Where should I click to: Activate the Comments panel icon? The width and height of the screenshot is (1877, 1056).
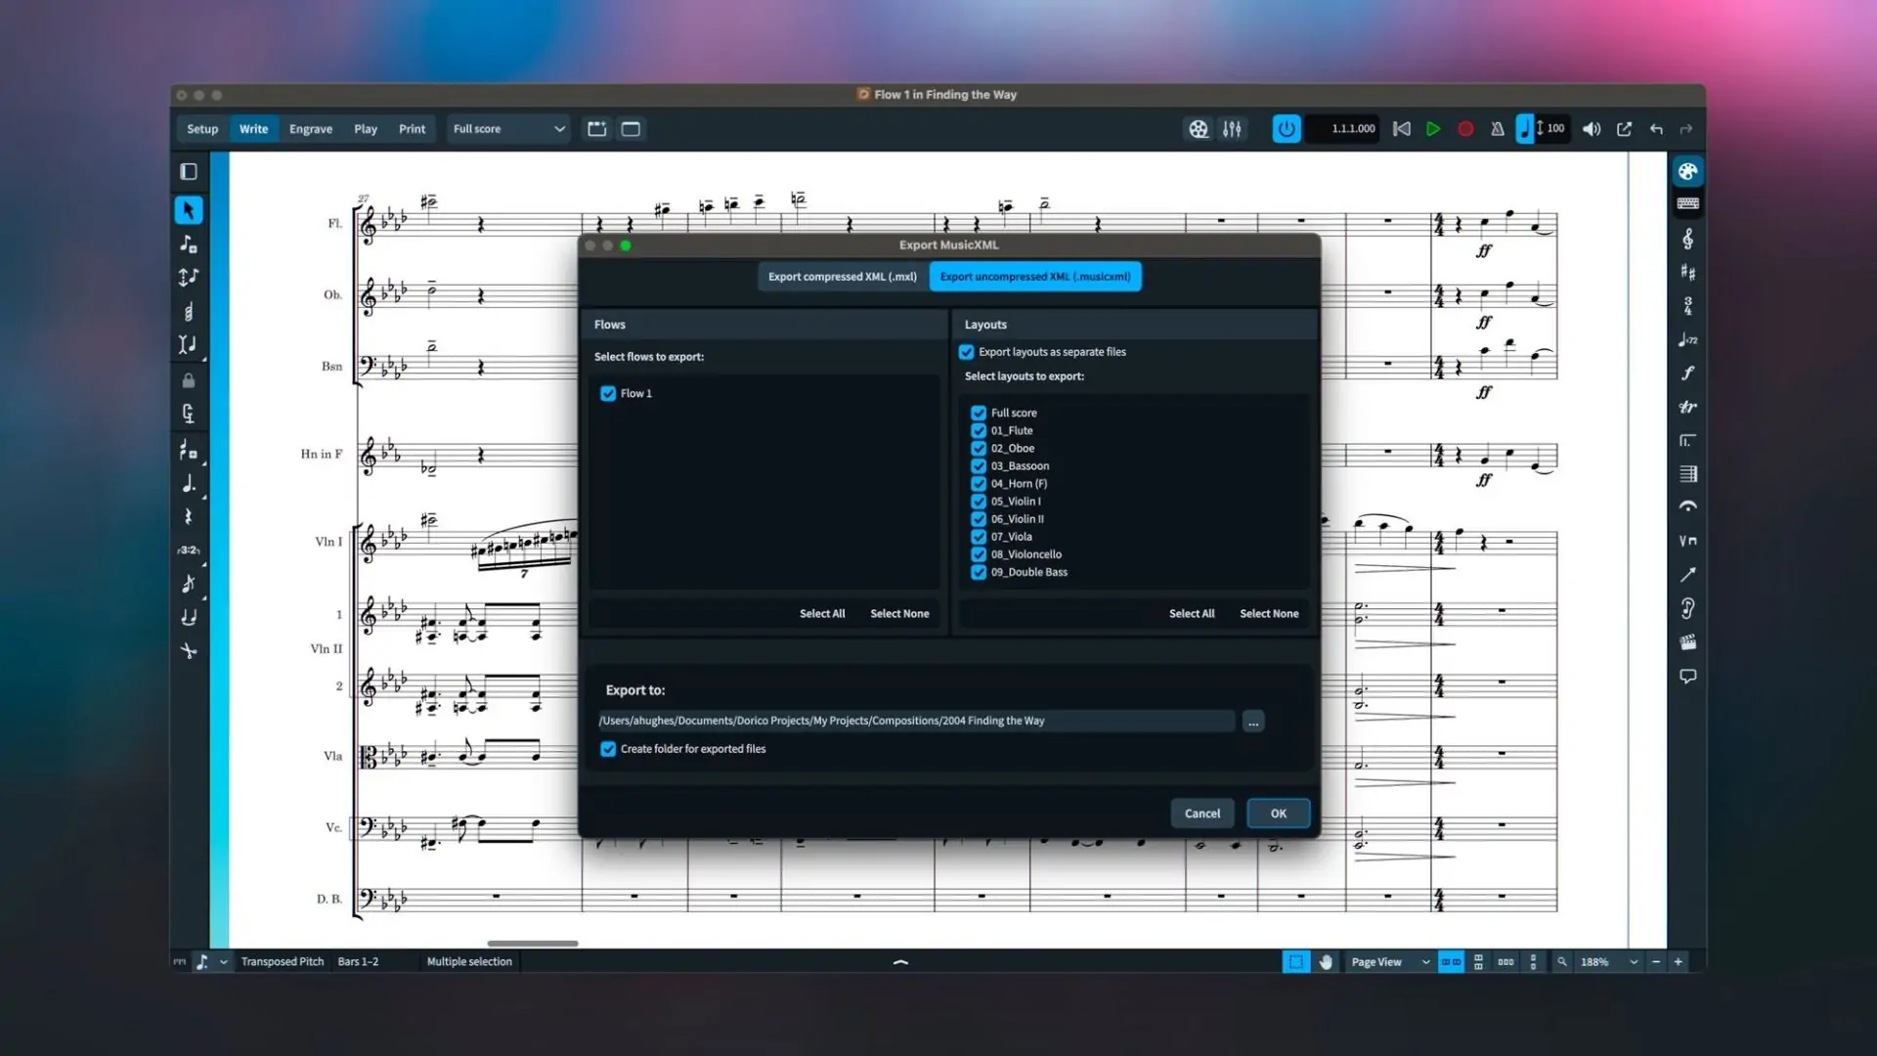tap(1688, 675)
